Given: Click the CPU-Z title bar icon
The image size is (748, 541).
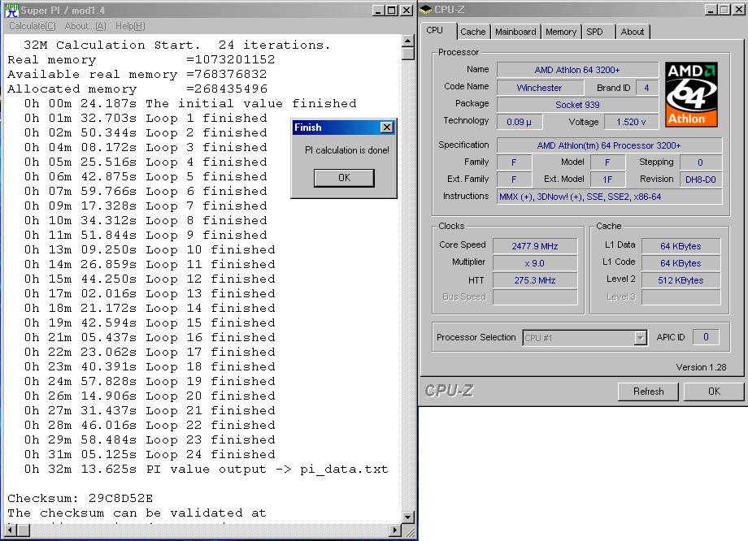Looking at the screenshot, I should click(426, 9).
